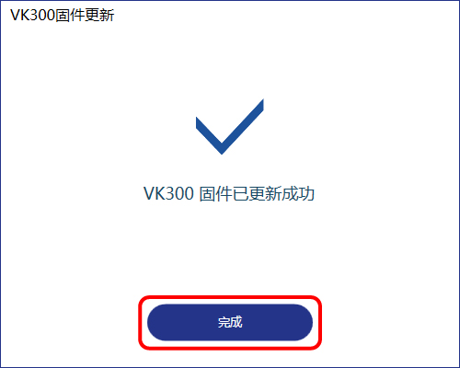This screenshot has width=460, height=368.
Task: Click the 完成 button
Action: (230, 322)
